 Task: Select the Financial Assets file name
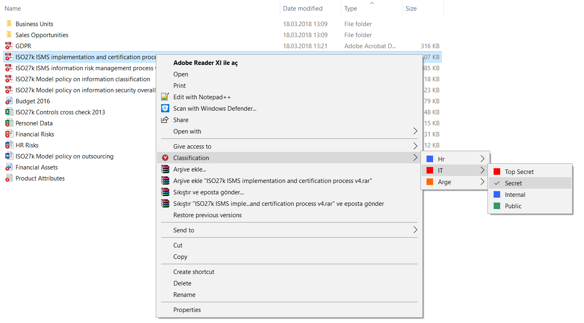pos(36,167)
